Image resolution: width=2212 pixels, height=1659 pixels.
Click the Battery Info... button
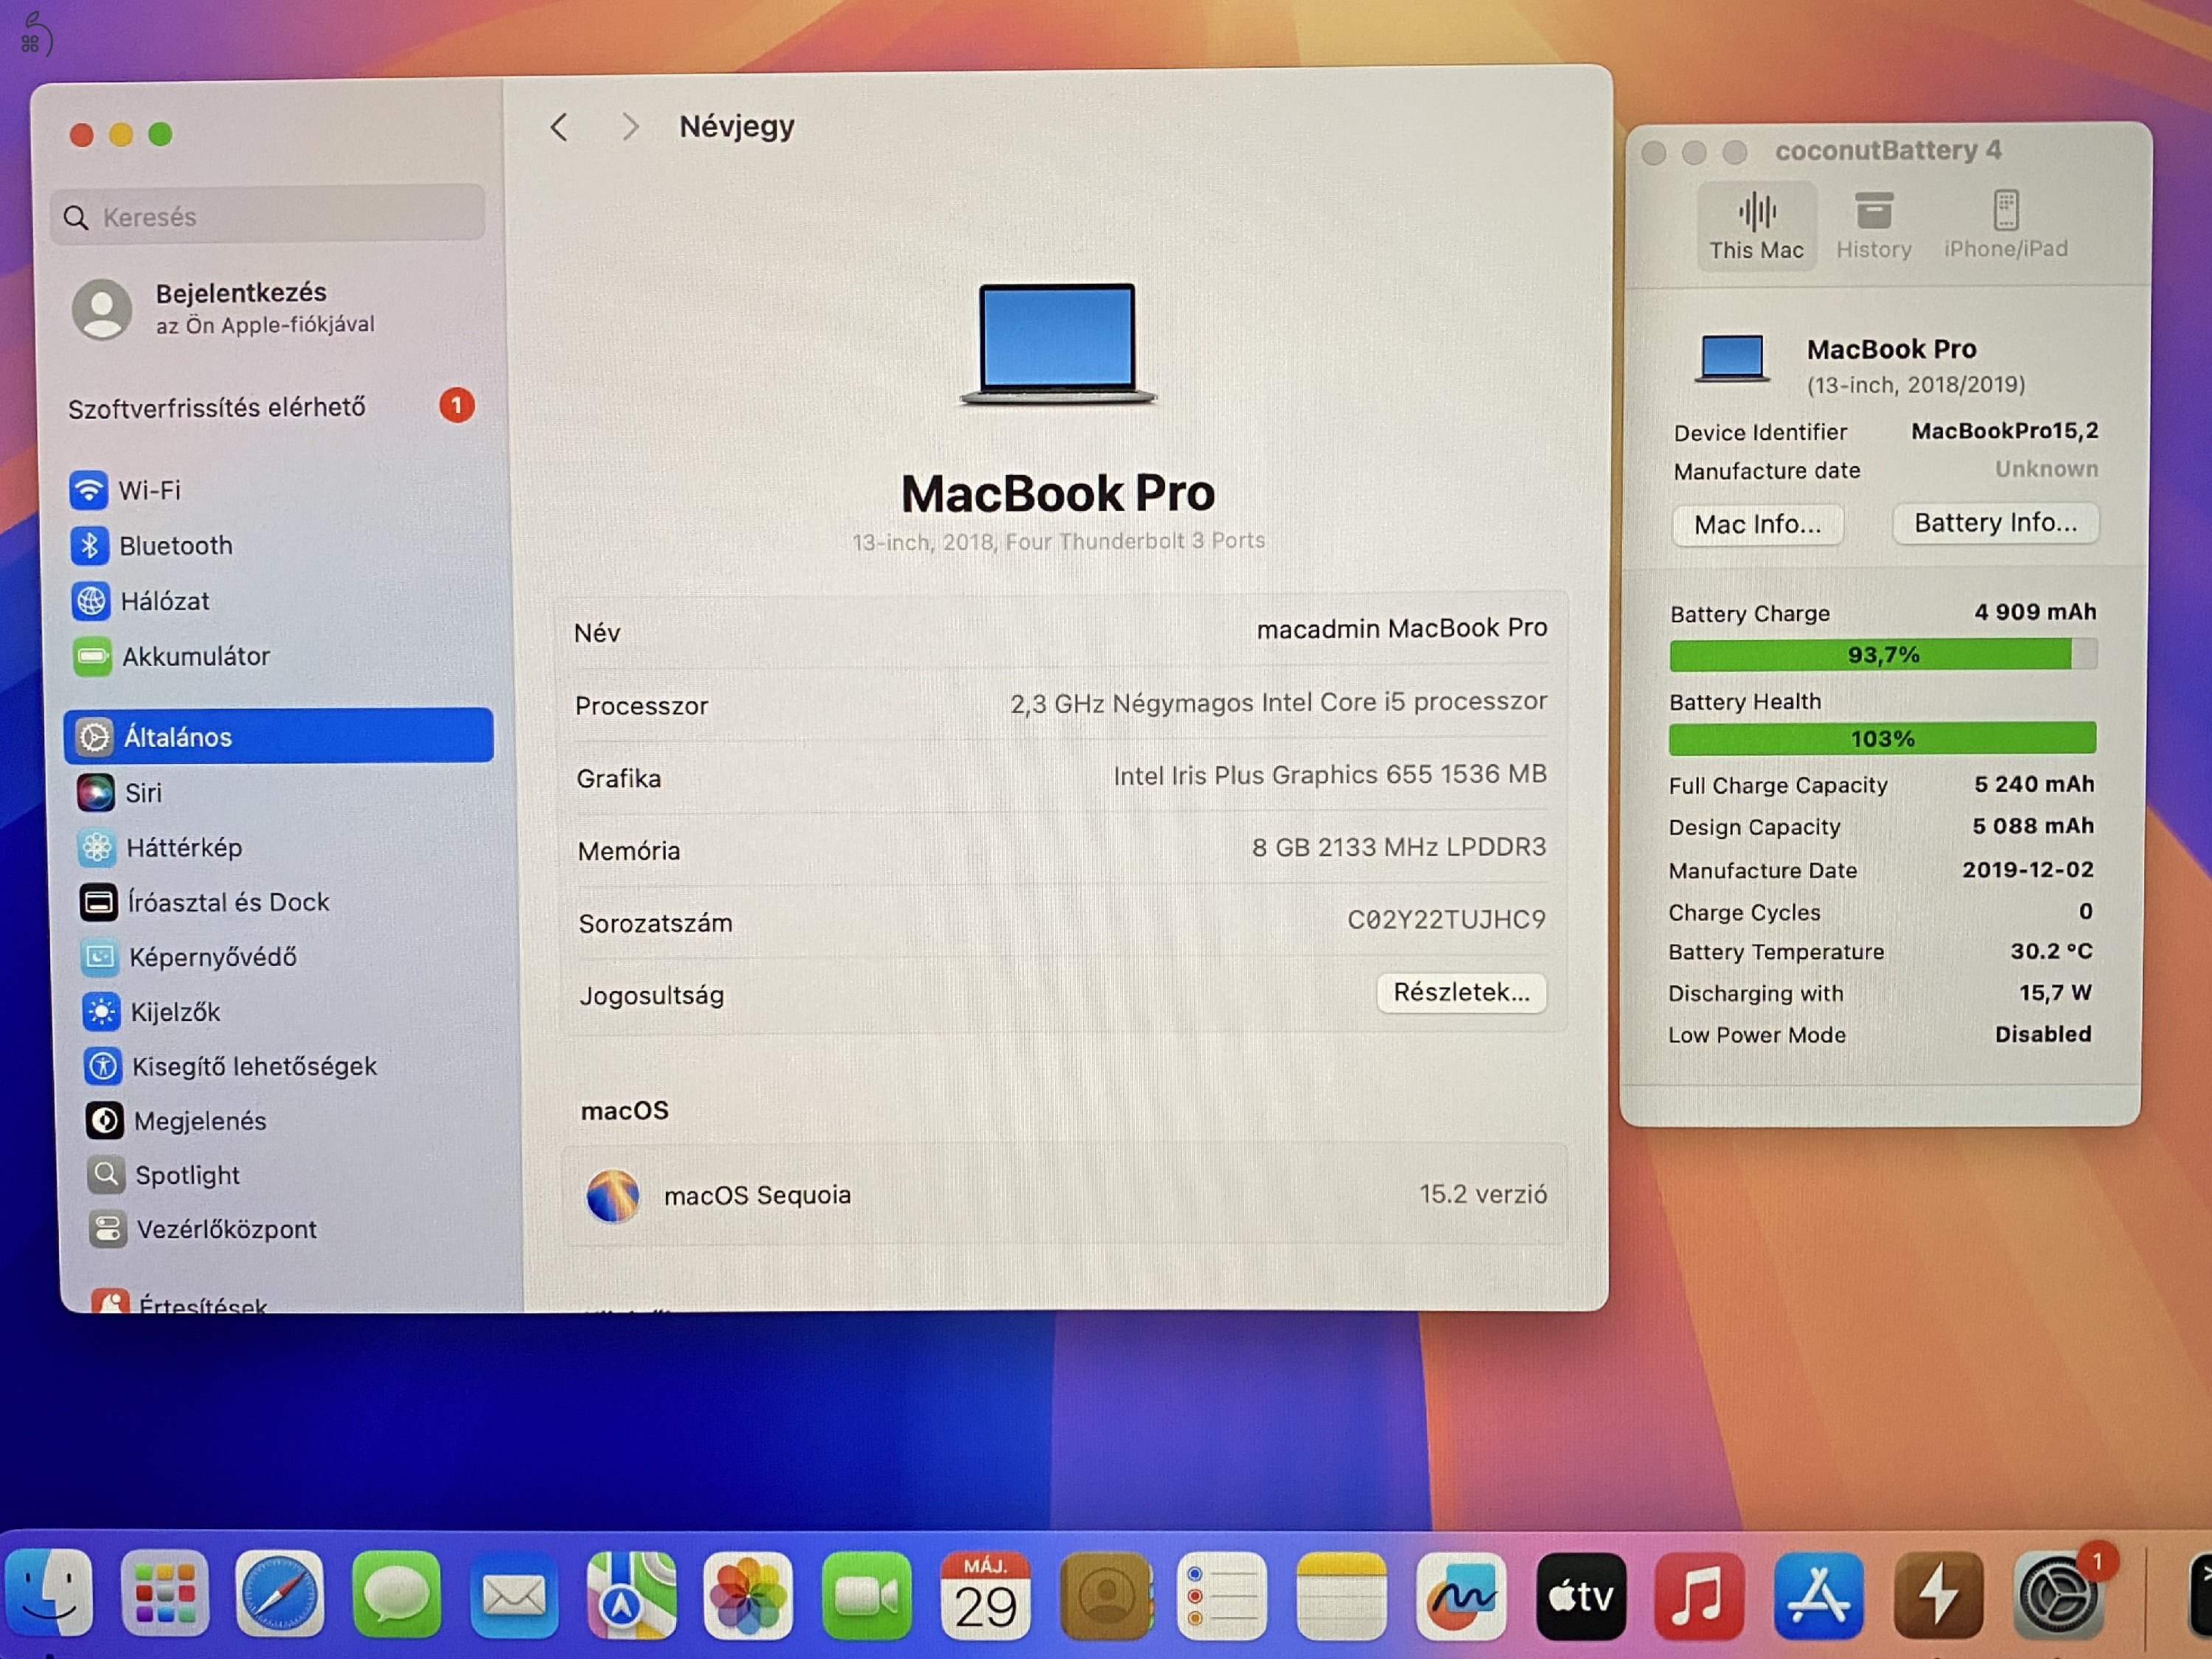[x=1995, y=523]
